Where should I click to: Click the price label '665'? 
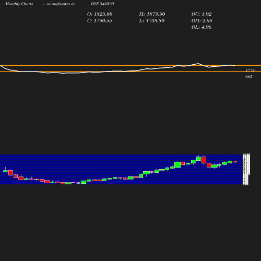pyautogui.click(x=248, y=77)
